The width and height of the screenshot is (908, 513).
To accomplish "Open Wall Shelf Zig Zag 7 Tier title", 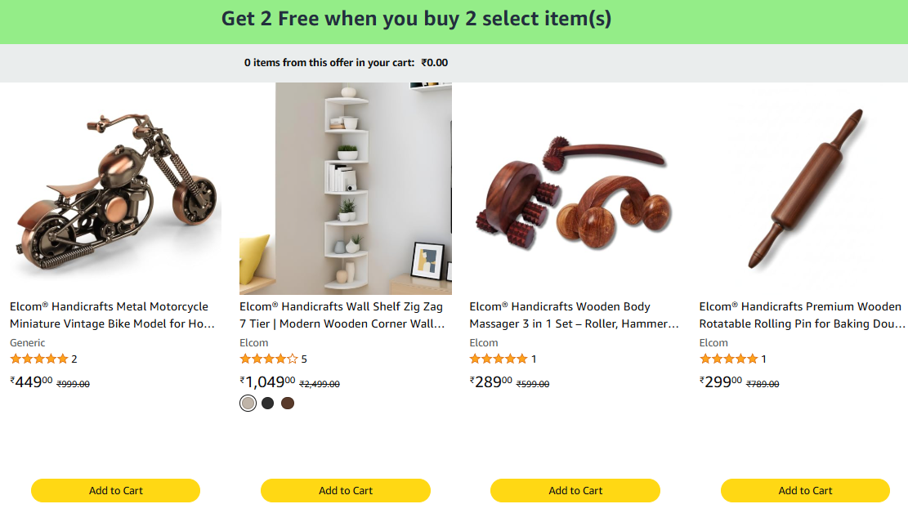I will [x=342, y=315].
